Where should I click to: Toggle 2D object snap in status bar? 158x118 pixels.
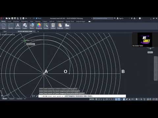tap(119, 99)
